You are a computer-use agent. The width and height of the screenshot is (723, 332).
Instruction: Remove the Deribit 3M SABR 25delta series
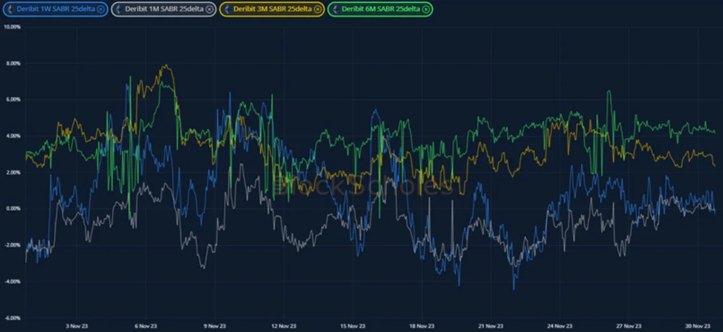(x=318, y=9)
